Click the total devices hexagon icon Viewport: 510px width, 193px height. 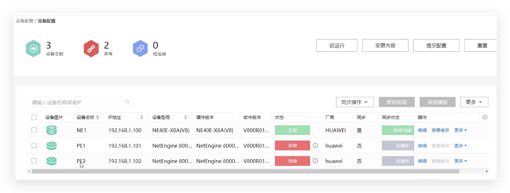coord(33,49)
